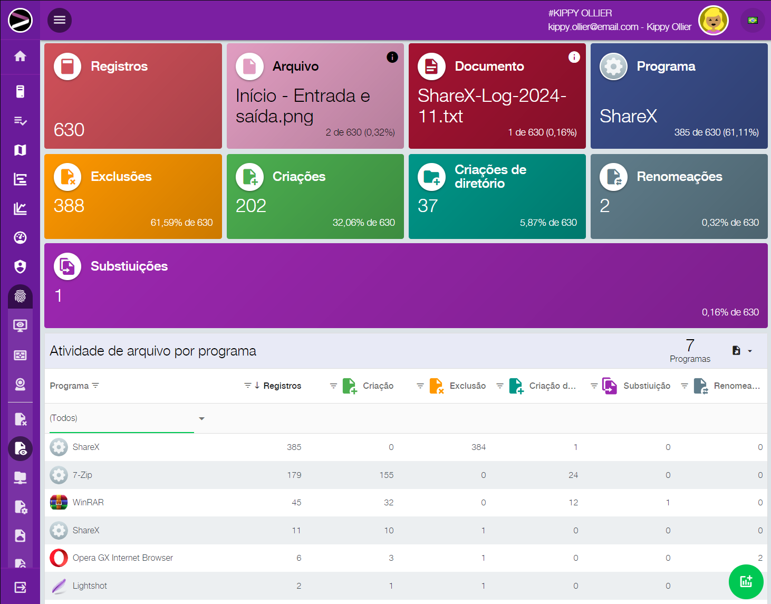The width and height of the screenshot is (771, 604).
Task: Open the Exclusões summary card
Action: click(133, 196)
